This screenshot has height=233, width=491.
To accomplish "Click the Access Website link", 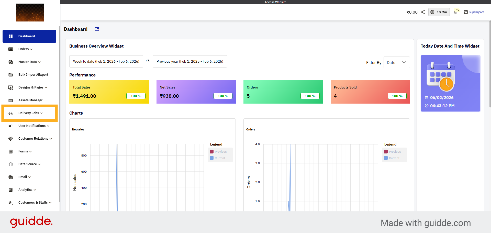I will click(275, 2).
